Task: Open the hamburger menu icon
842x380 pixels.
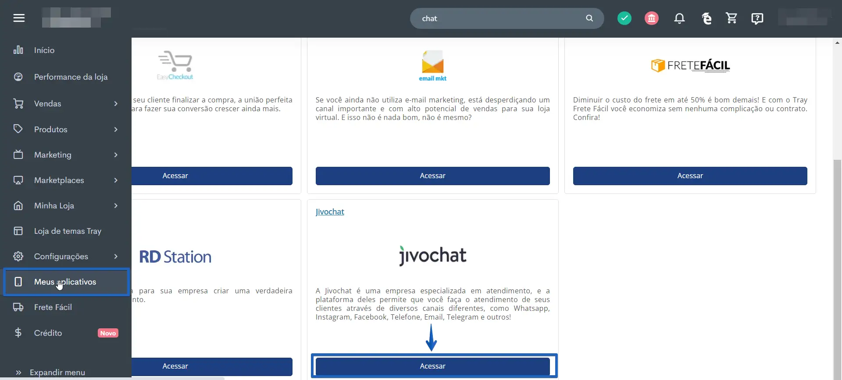Action: pos(19,18)
